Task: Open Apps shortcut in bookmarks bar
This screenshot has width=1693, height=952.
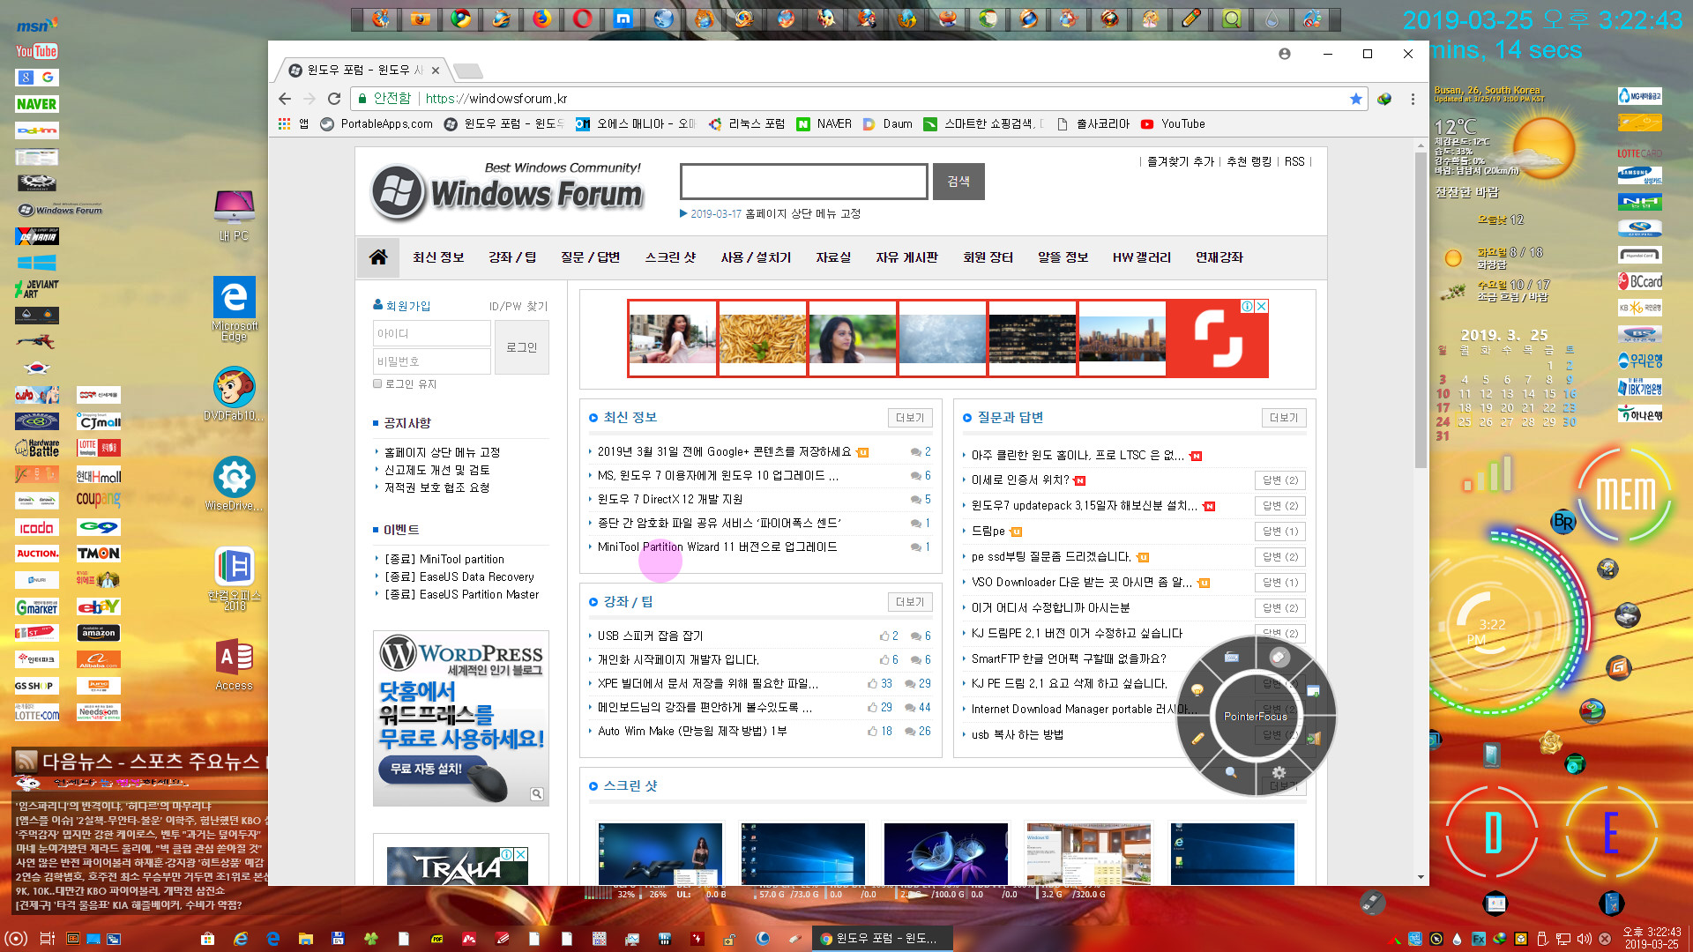Action: click(294, 124)
